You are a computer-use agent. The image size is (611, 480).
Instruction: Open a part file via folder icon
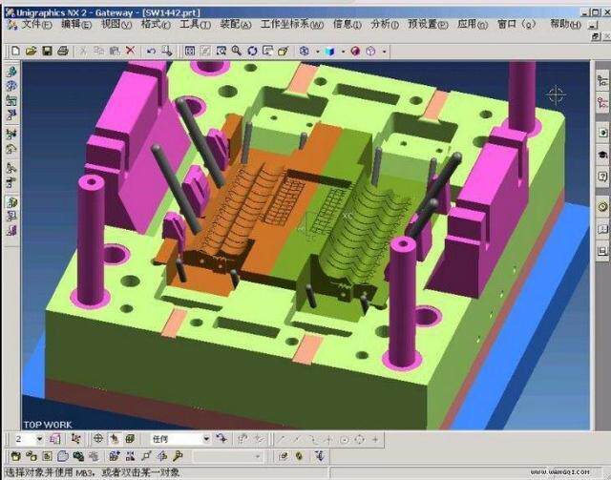(x=32, y=51)
